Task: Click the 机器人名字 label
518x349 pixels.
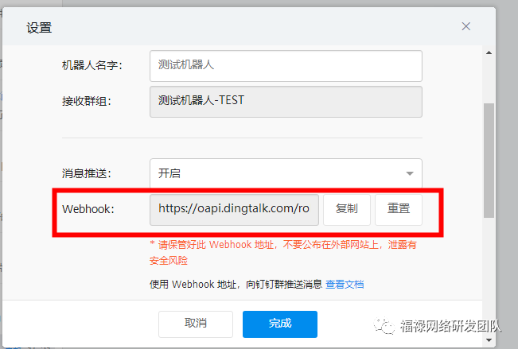Action: [92, 65]
